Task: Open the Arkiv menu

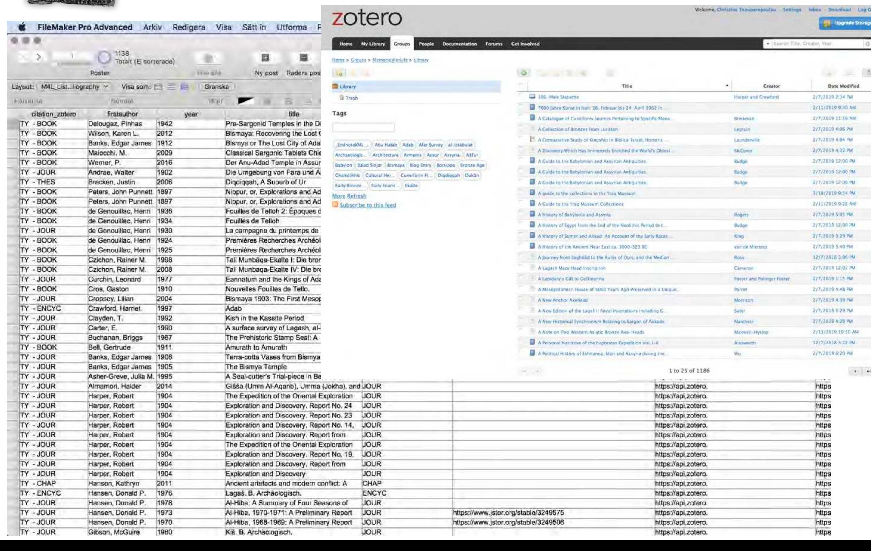Action: point(152,27)
